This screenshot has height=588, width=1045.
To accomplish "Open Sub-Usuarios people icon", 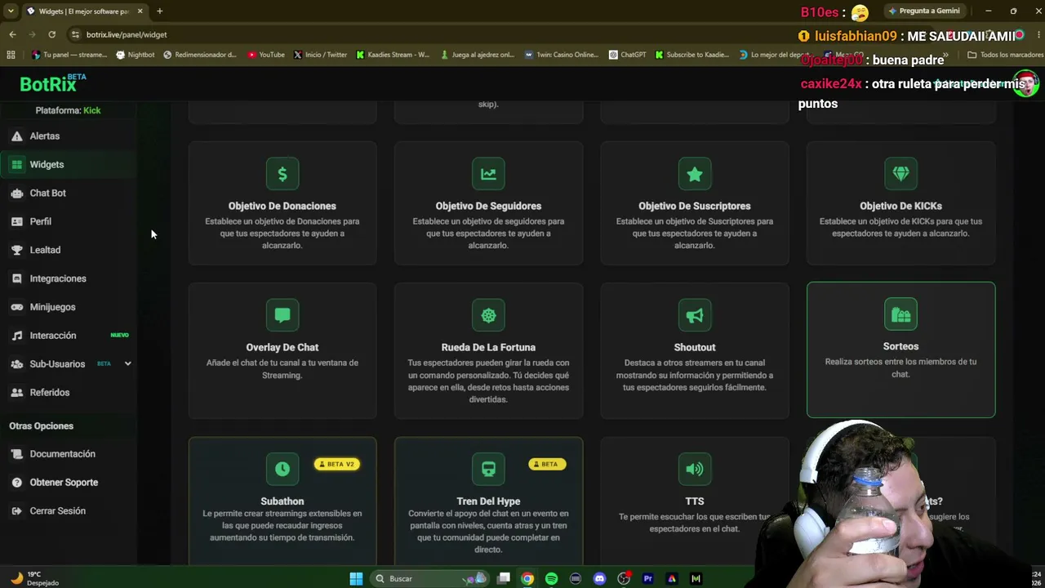I will point(16,364).
